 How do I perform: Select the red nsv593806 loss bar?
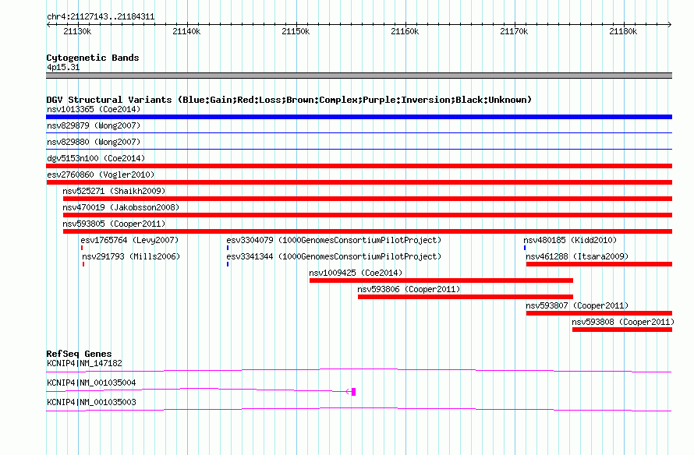click(466, 297)
